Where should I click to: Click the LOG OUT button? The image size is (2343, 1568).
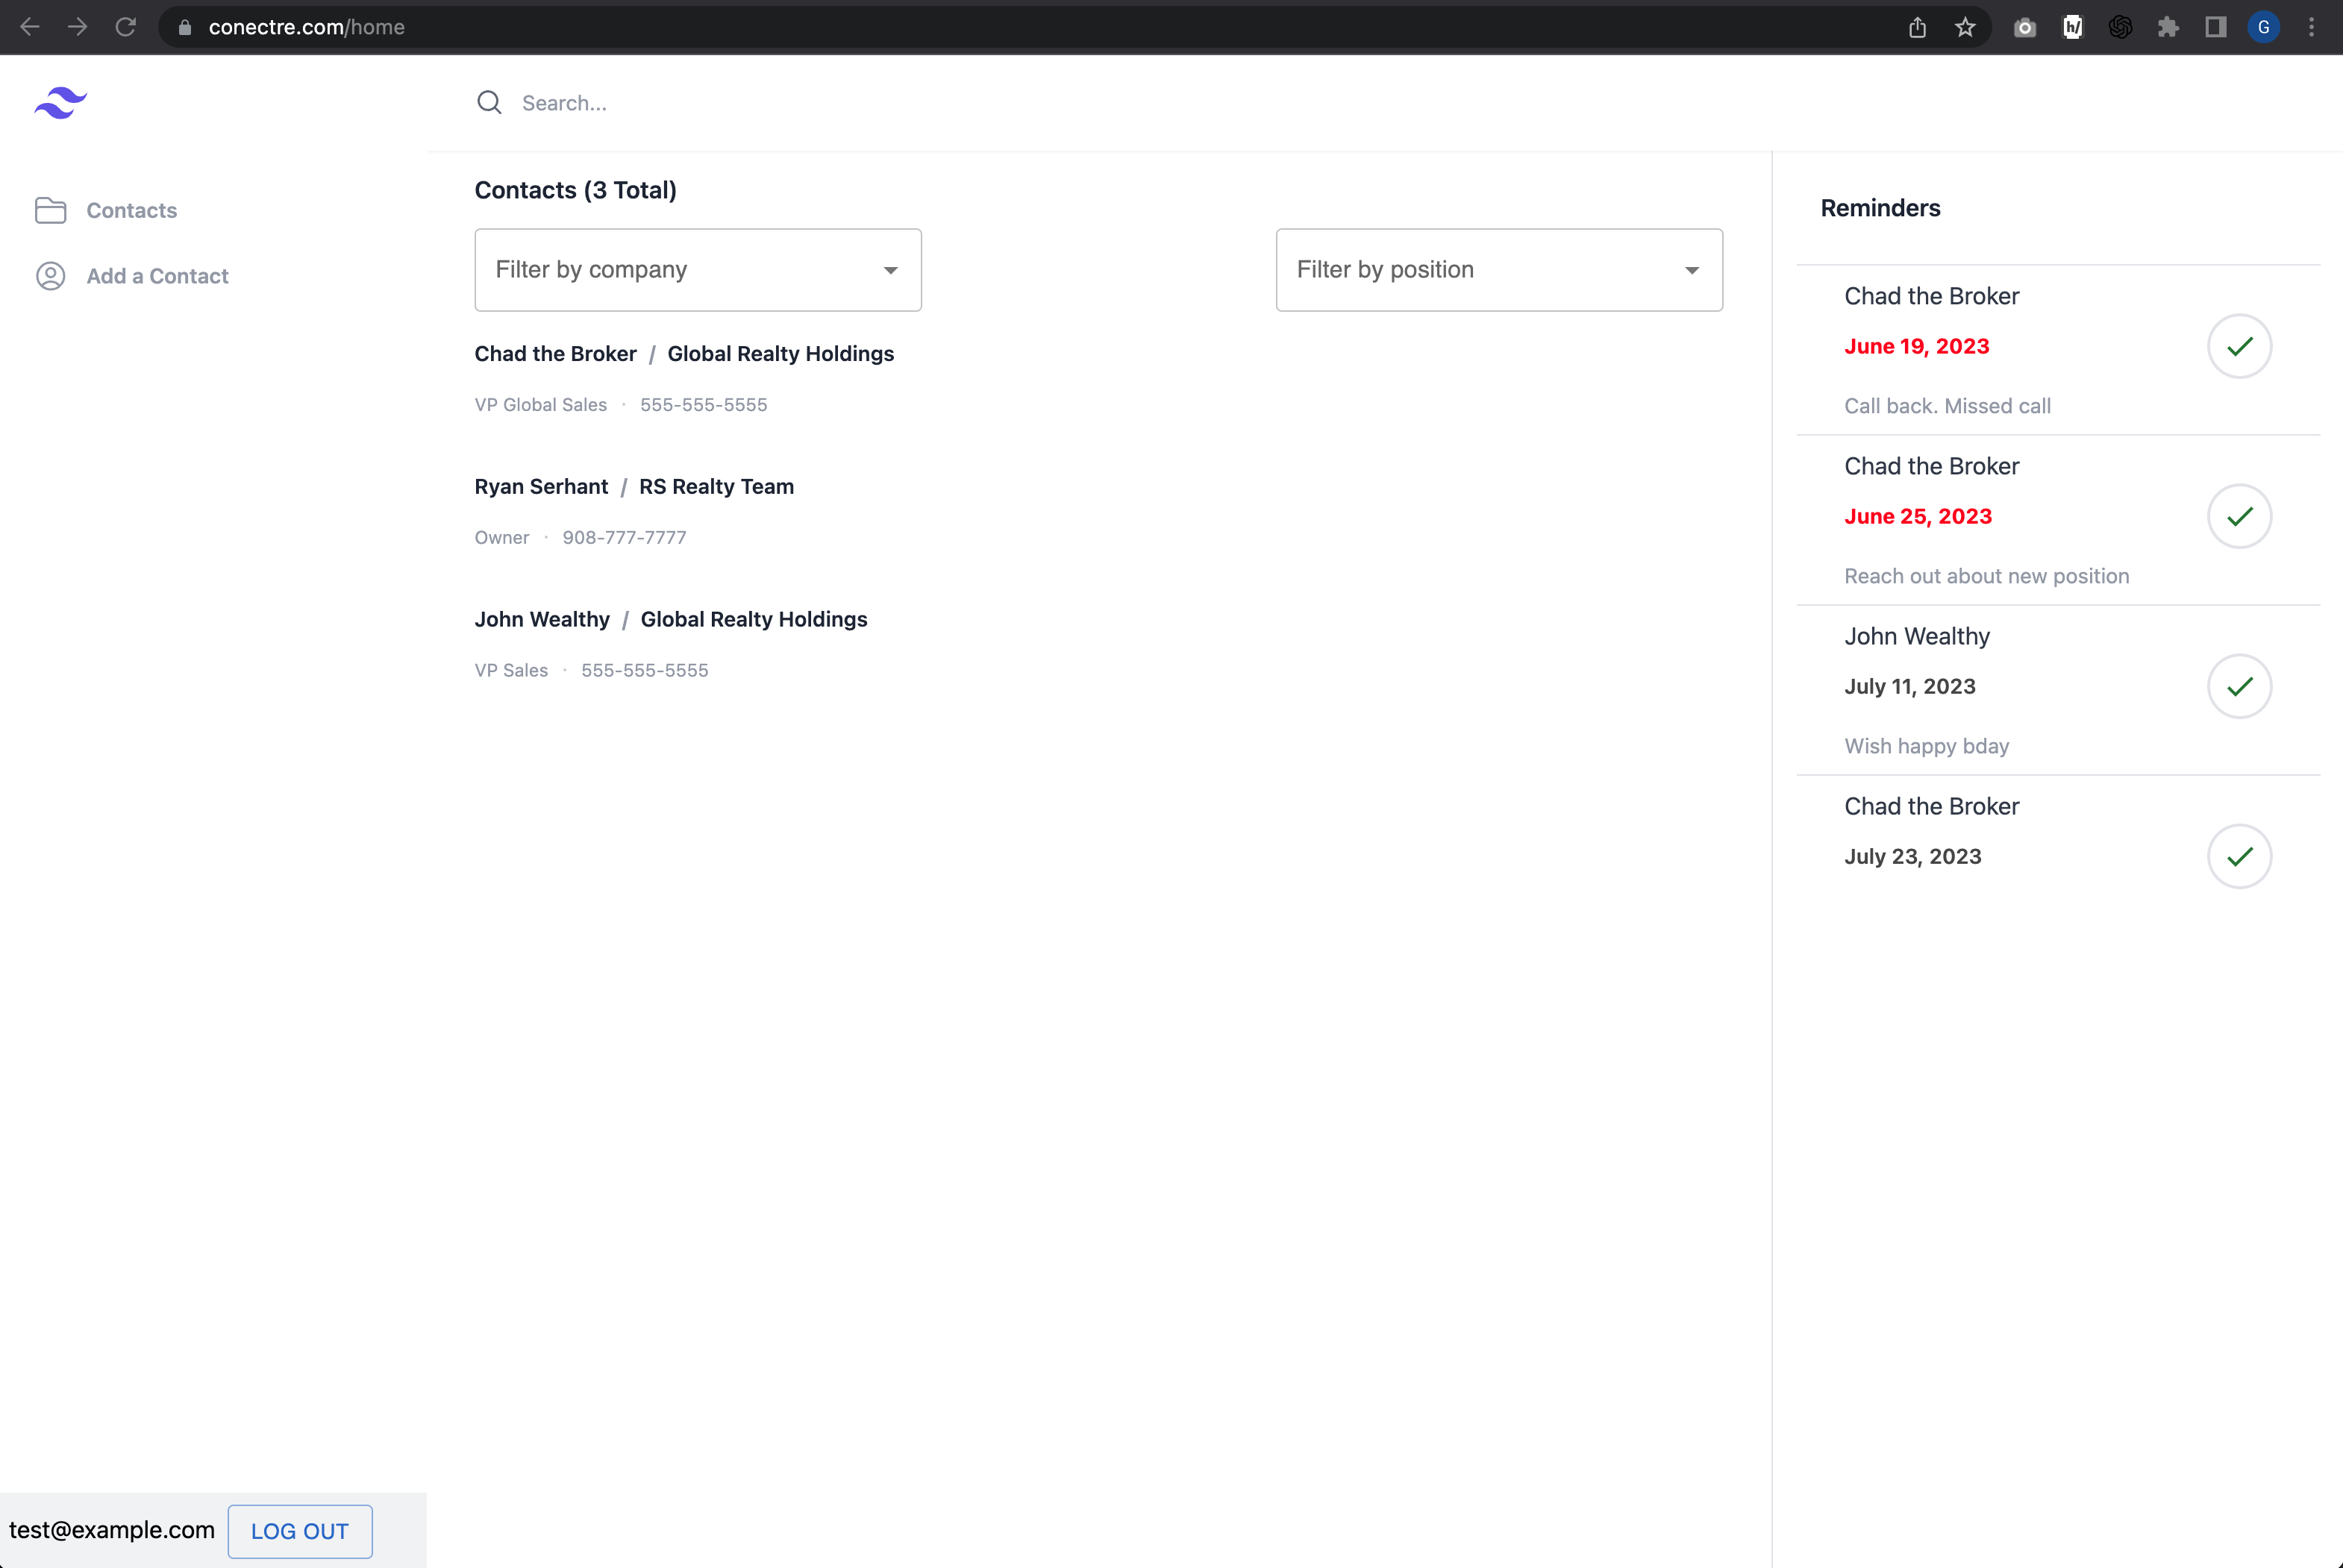tap(300, 1531)
